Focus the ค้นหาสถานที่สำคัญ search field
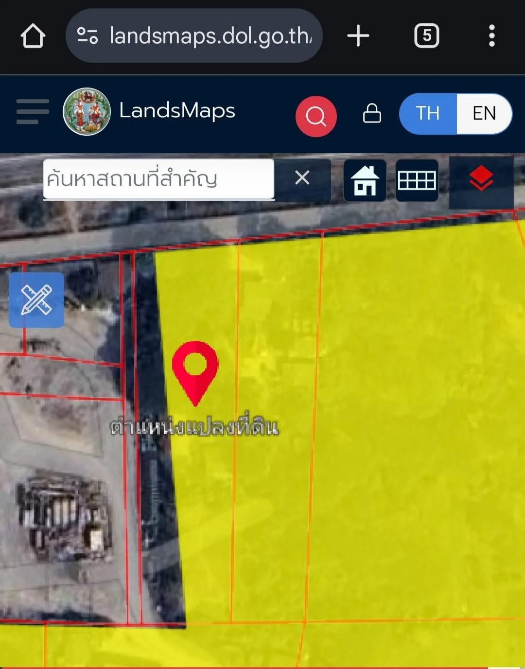Viewport: 525px width, 669px height. tap(158, 179)
